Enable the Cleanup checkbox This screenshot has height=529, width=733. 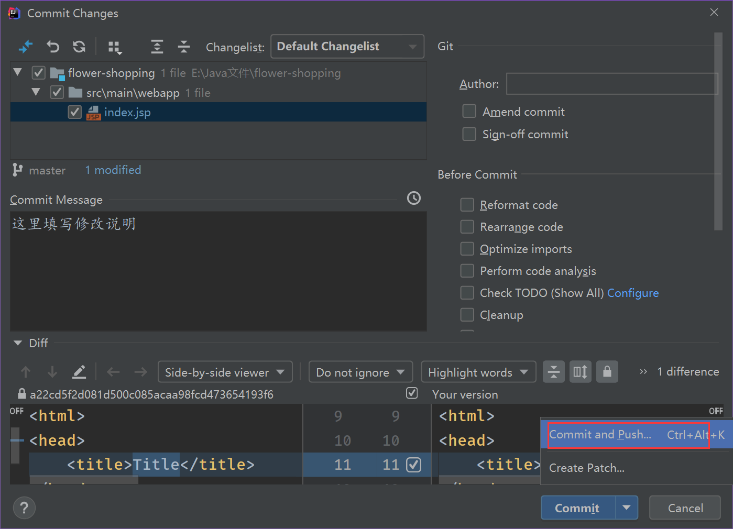point(467,315)
